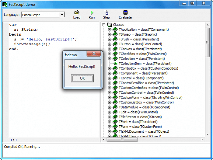Run the script with the green arrow
This screenshot has height=160, width=213.
(x=92, y=12)
